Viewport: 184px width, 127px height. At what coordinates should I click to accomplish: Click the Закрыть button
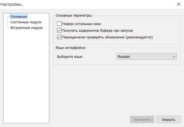pos(168,119)
